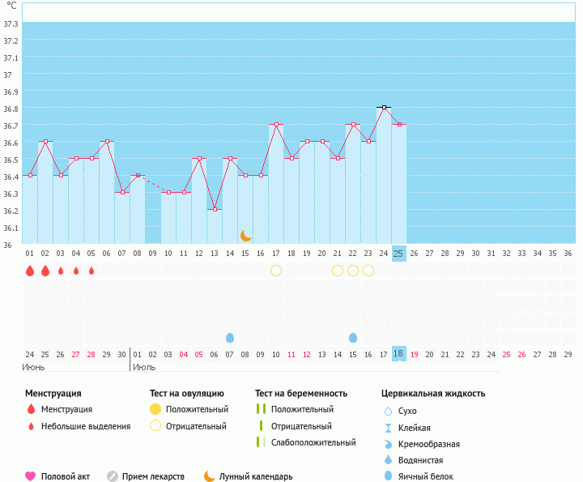Click the negative ovulation test circle on day 17
Screen dimensions: 583x482
(276, 271)
